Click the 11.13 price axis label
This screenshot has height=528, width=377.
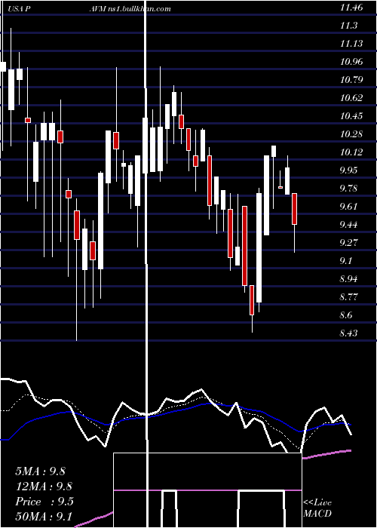pos(351,44)
